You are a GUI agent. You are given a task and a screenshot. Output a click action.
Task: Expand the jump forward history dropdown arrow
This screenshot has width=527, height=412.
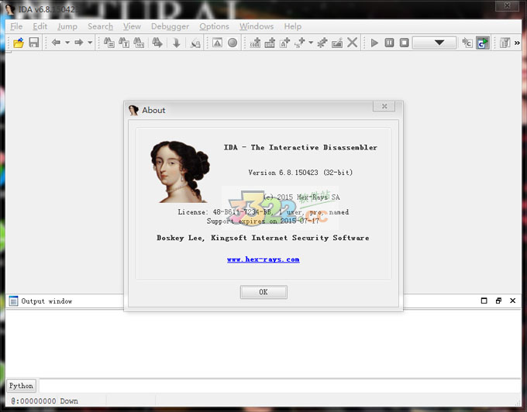90,43
